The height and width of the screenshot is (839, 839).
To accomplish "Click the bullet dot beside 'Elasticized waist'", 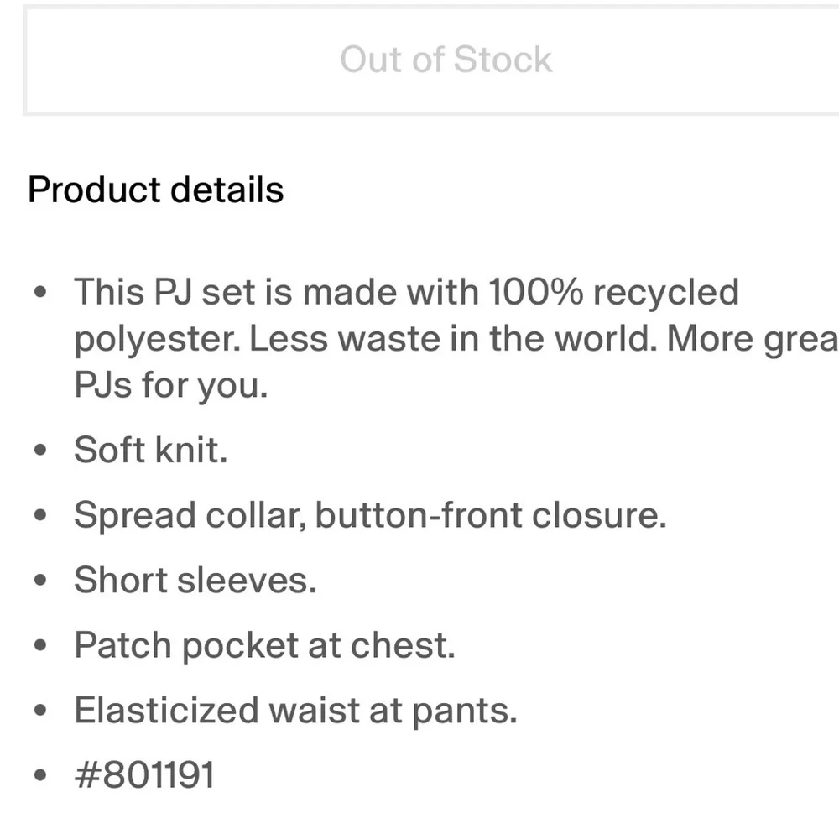I will (40, 711).
